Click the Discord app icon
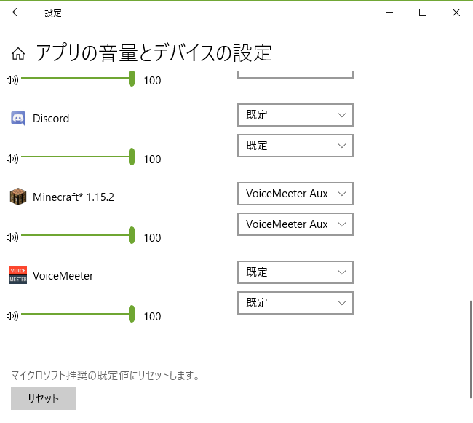473x423 pixels. tap(18, 118)
